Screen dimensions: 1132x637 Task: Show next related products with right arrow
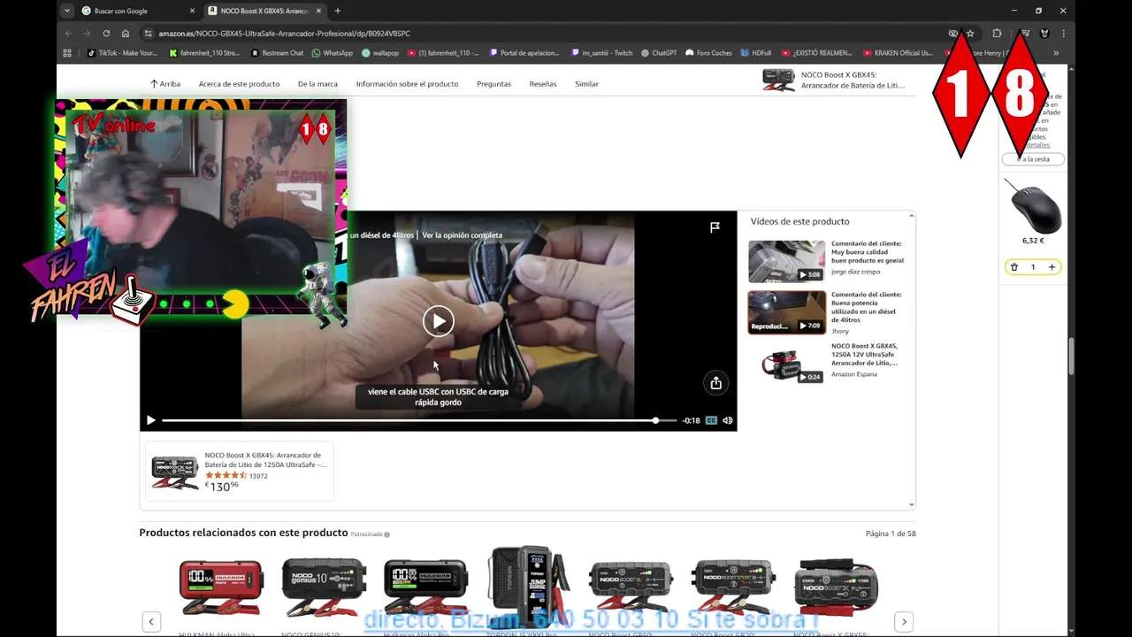903,622
